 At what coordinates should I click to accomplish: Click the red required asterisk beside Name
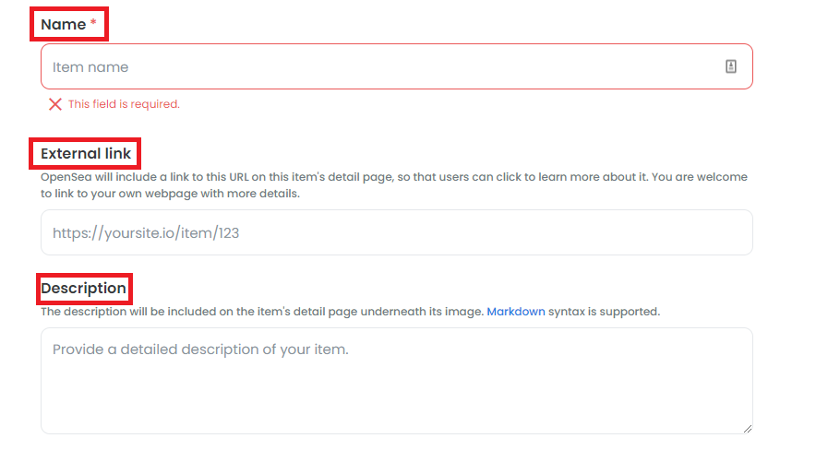click(93, 25)
